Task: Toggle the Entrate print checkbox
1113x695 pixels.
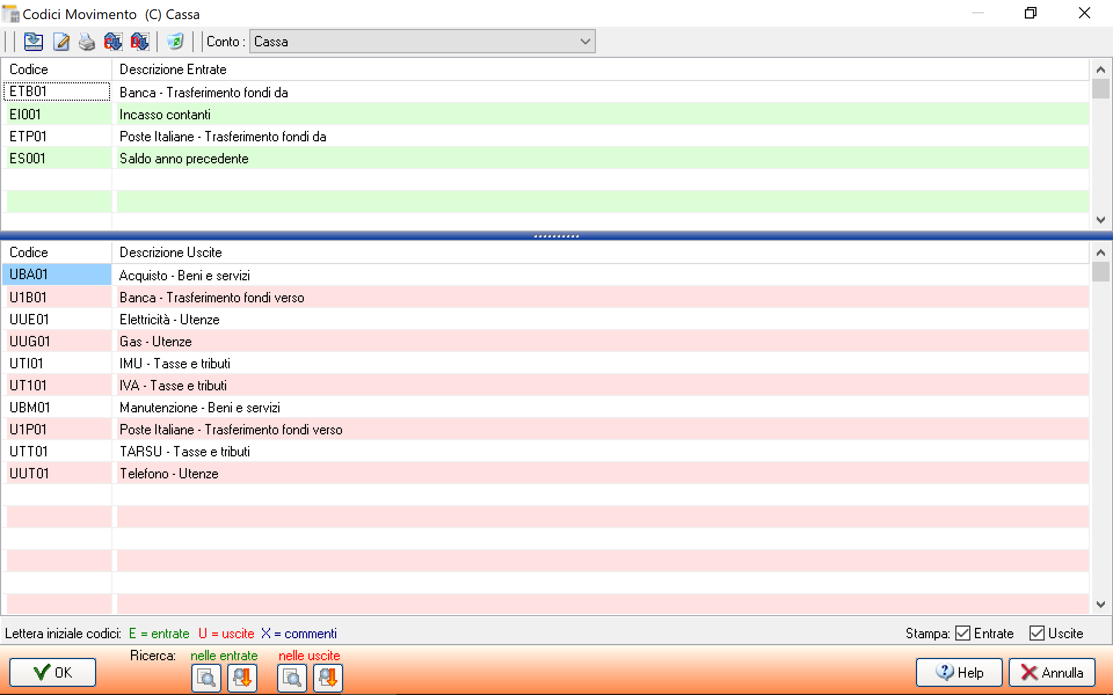Action: click(963, 633)
